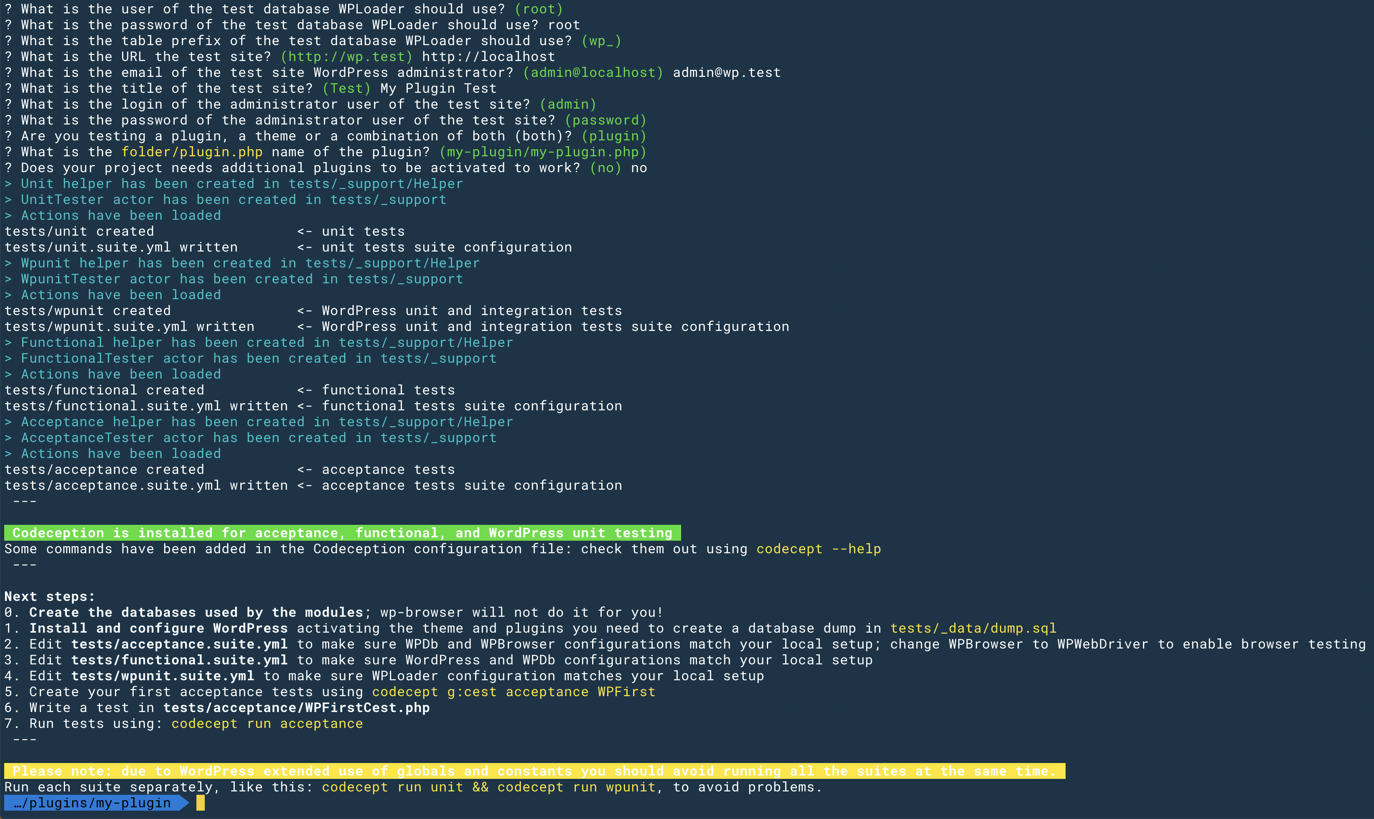Click 'tests/wpunit.suite.yml' in step 4
The width and height of the screenshot is (1374, 819).
tap(163, 676)
